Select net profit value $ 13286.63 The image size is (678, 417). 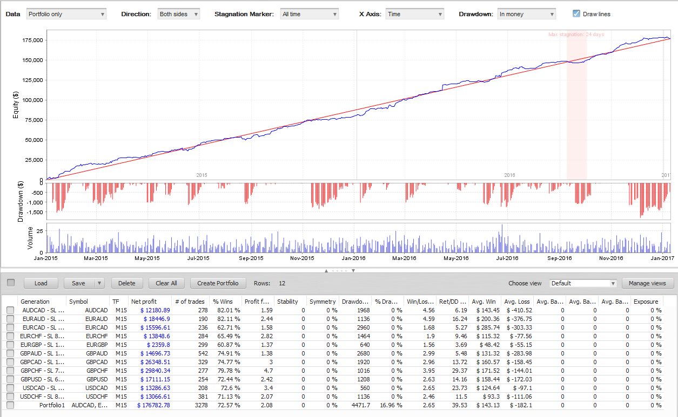[x=155, y=388]
